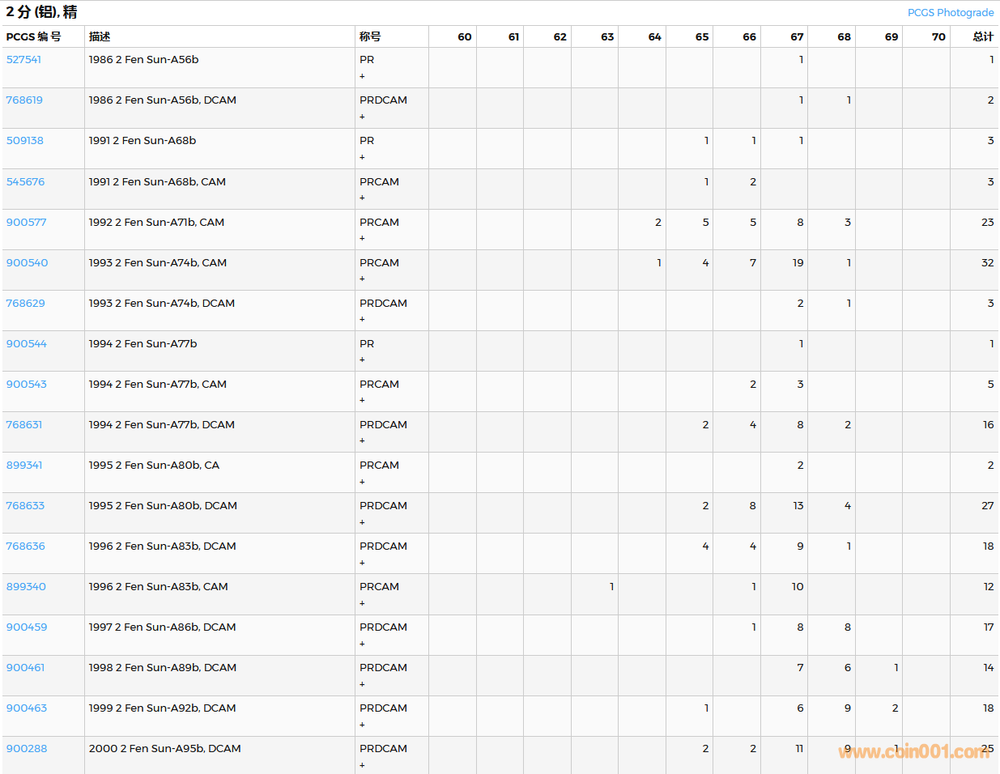1000x774 pixels.
Task: Open PCGS number 768631 link
Action: (24, 425)
